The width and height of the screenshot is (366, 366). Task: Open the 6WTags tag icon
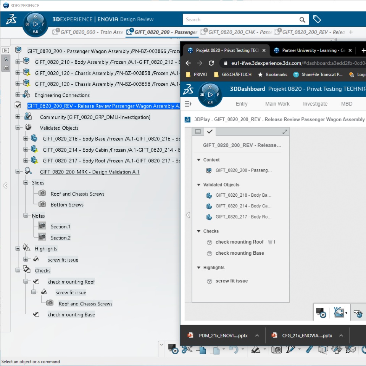(317, 19)
